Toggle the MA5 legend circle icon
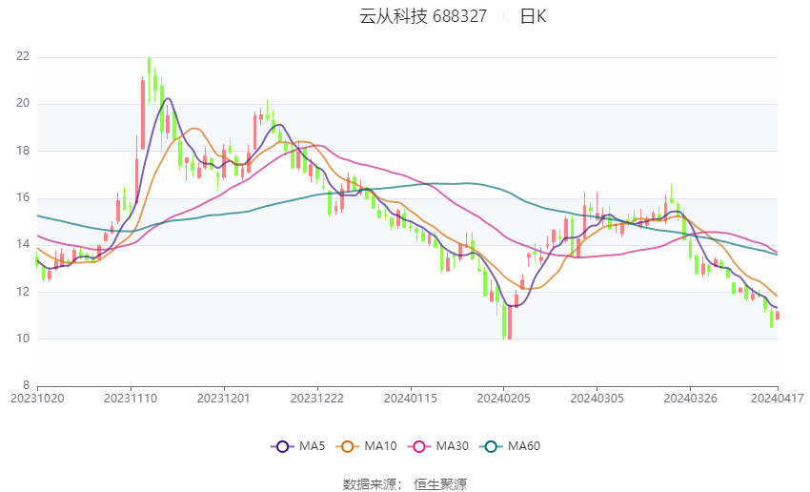 coord(282,446)
